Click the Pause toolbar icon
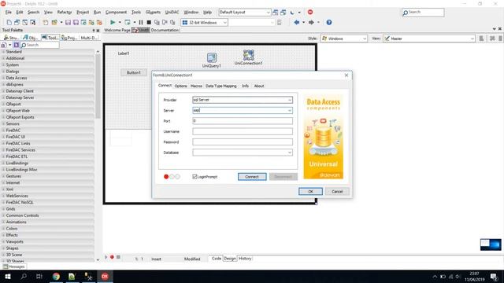Image resolution: width=504 pixels, height=283 pixels. (x=141, y=23)
